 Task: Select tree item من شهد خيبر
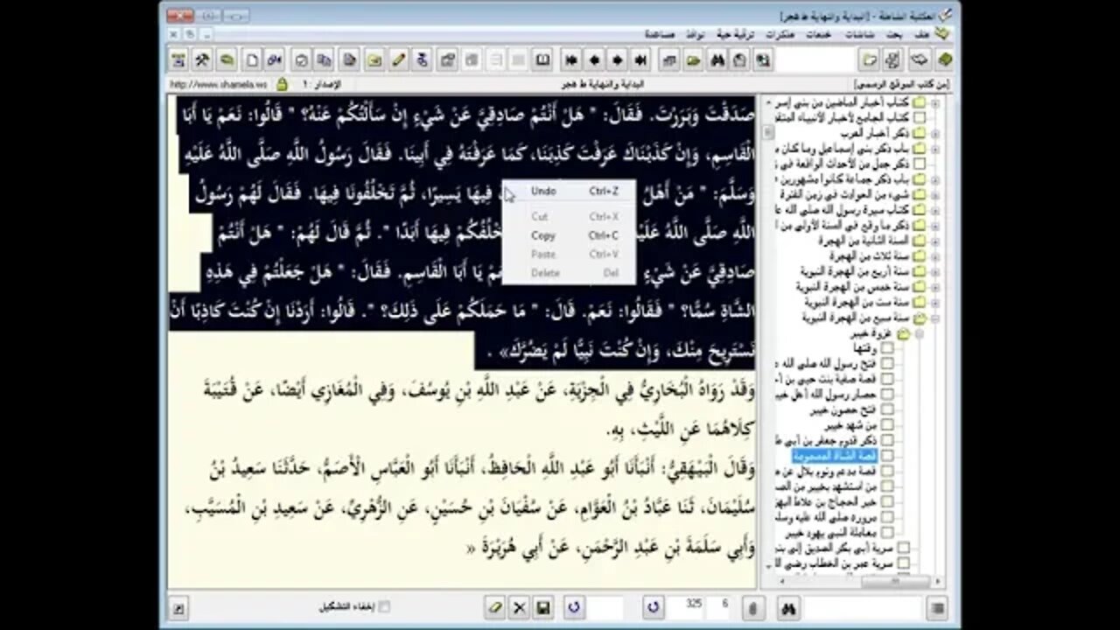tap(852, 425)
